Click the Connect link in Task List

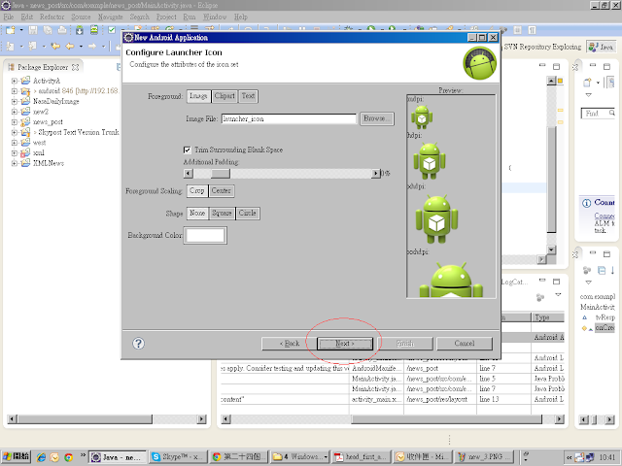pyautogui.click(x=605, y=216)
